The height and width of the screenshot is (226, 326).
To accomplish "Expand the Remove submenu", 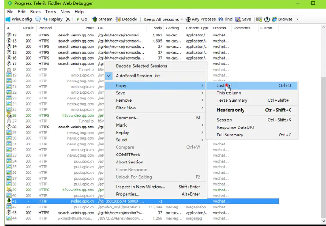I will (156, 100).
